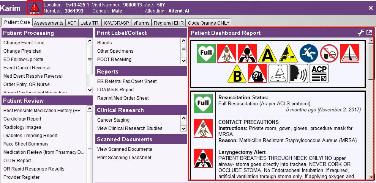Select Reprint Med Order Sheet

(x=123, y=98)
